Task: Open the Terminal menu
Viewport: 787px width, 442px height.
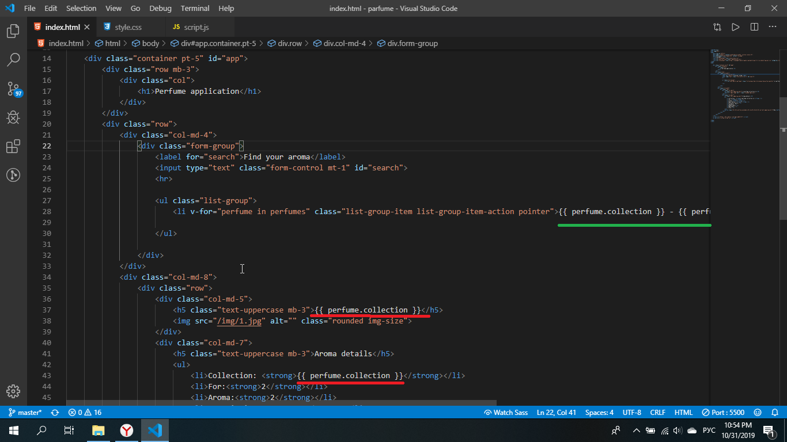Action: [195, 9]
